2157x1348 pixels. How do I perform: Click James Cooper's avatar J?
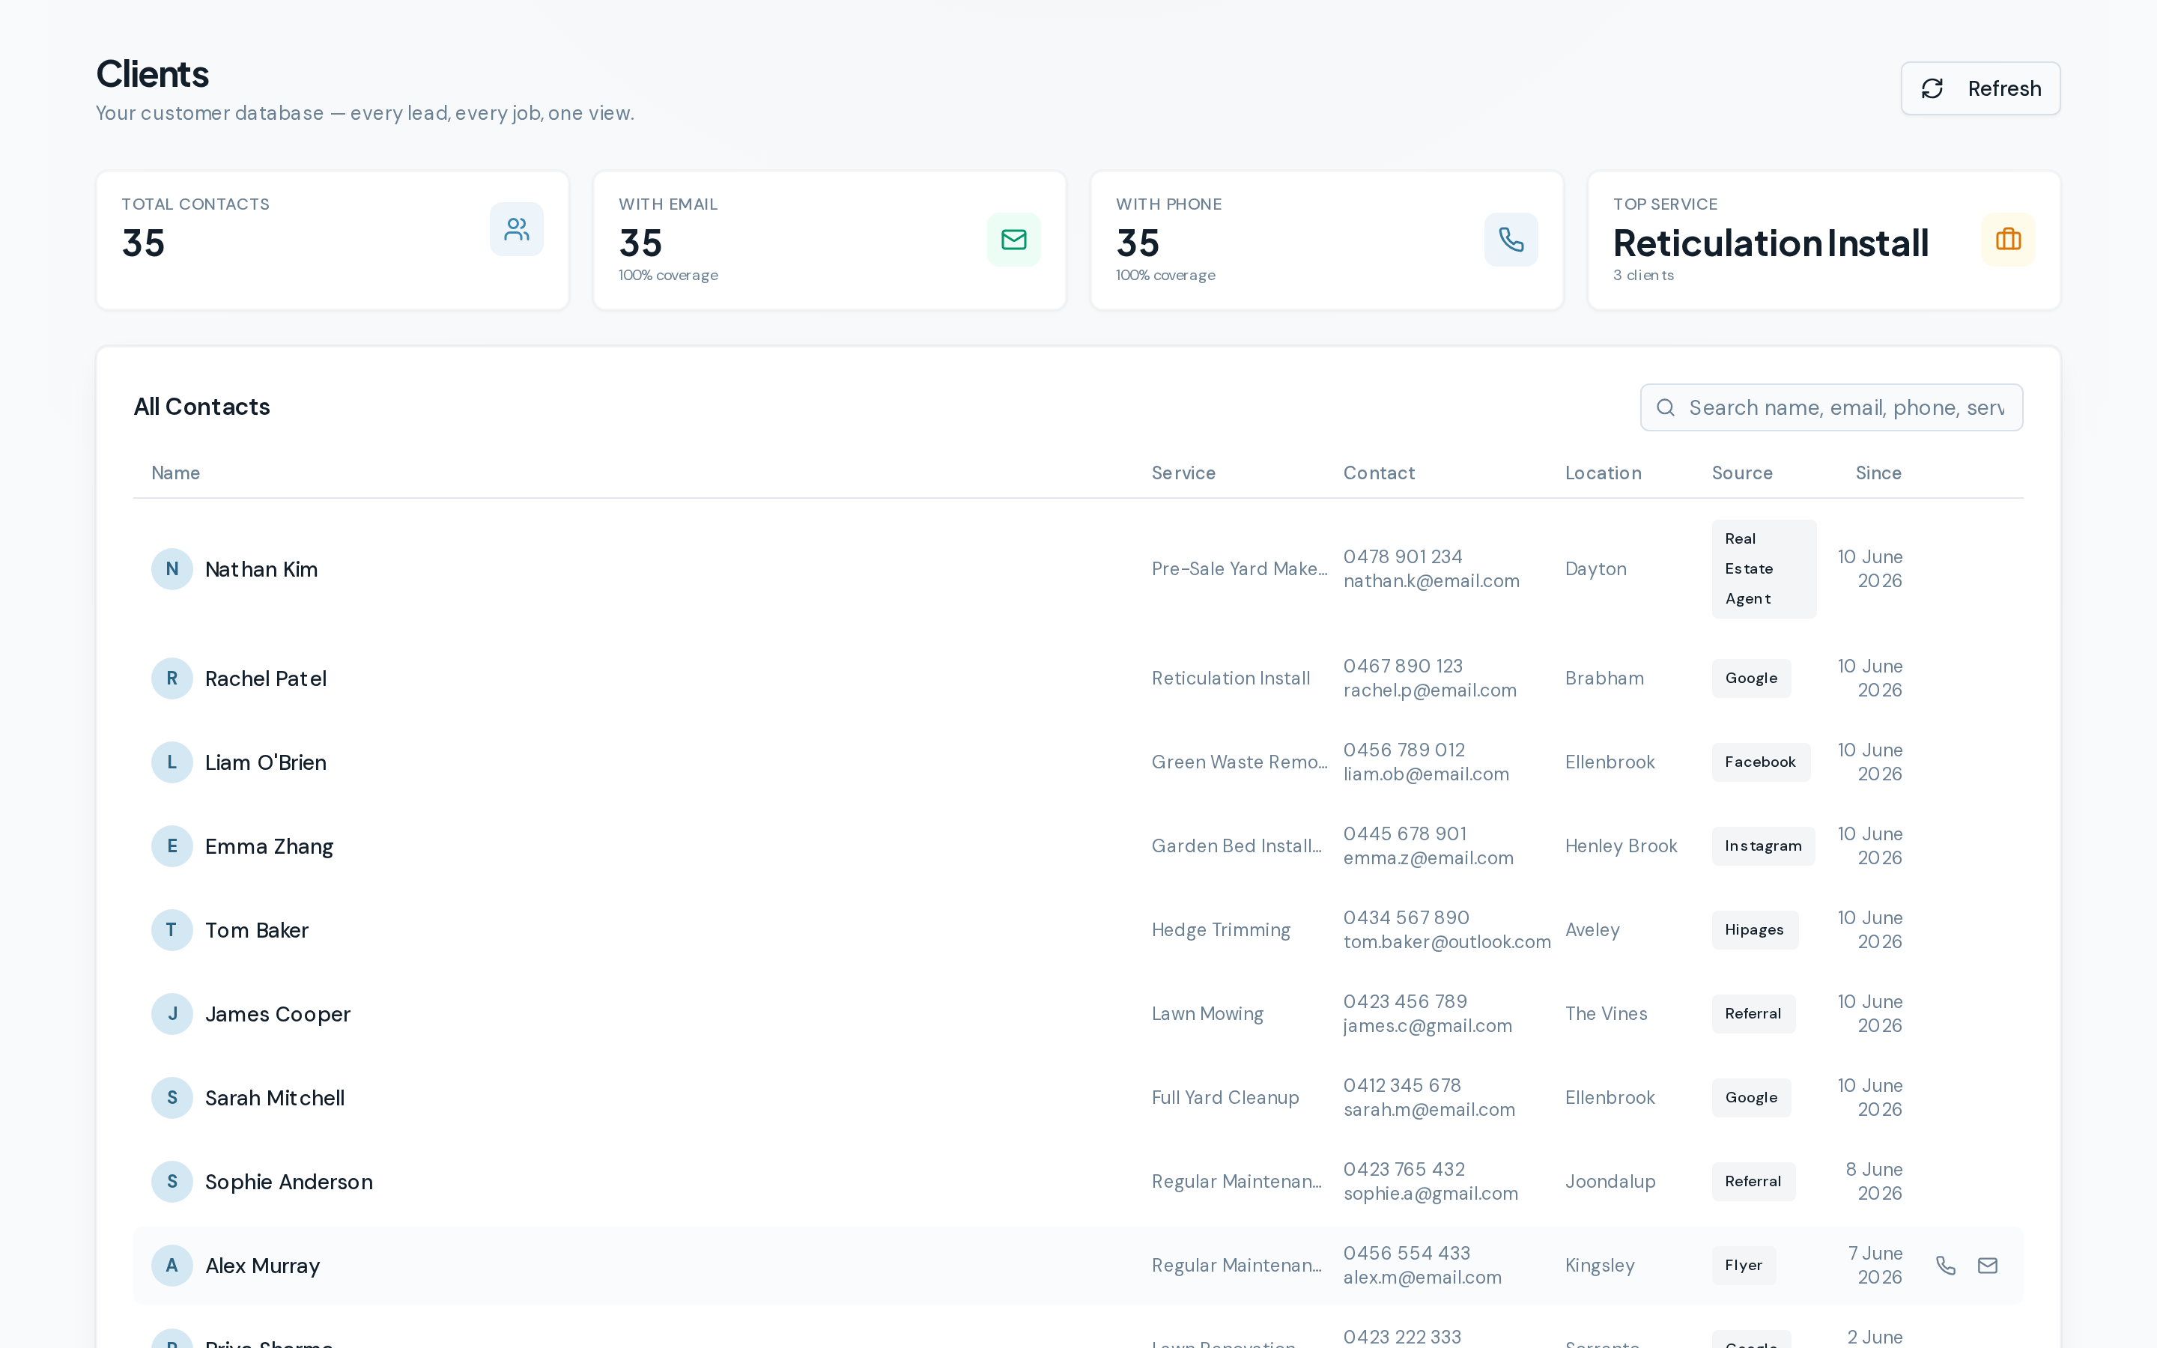point(172,1014)
